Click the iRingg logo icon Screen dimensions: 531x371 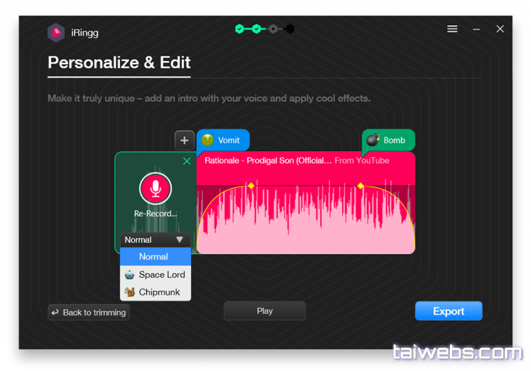[x=56, y=33]
